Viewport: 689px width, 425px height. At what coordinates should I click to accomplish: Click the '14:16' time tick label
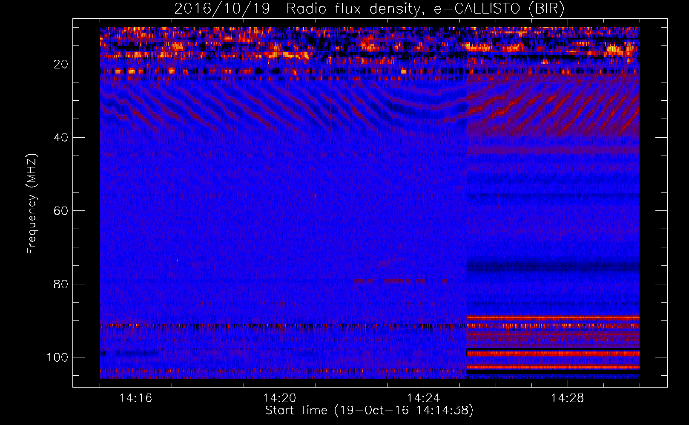[x=136, y=398]
